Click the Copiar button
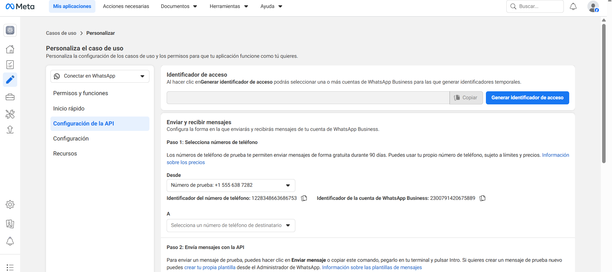This screenshot has width=612, height=272. tap(466, 98)
